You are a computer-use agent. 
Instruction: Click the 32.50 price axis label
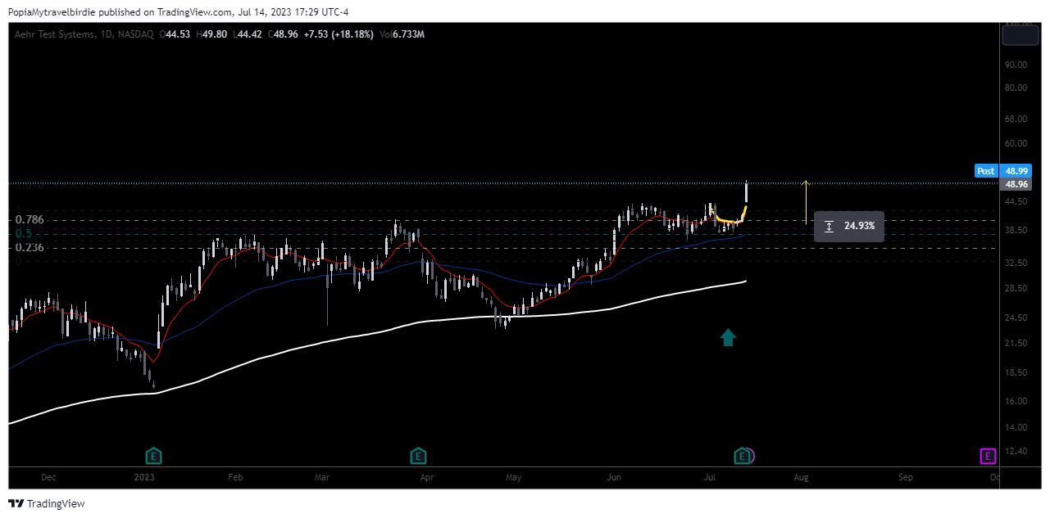[1016, 264]
